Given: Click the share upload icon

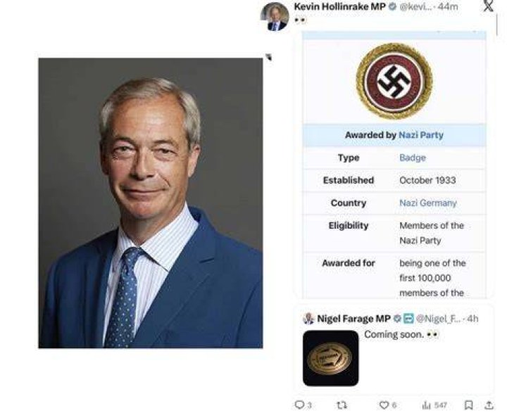Looking at the screenshot, I should click(x=489, y=405).
